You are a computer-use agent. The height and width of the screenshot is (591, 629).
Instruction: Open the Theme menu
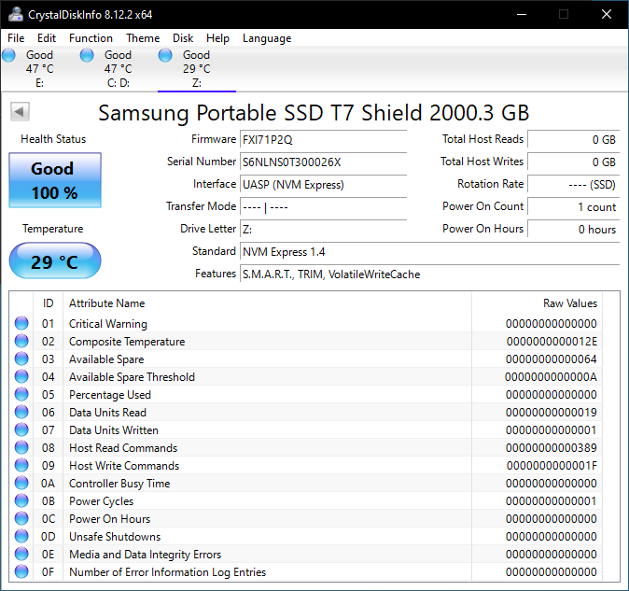tap(143, 38)
